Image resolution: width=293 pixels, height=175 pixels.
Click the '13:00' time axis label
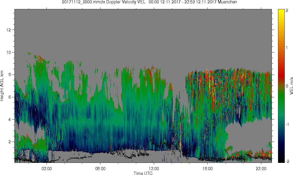154,169
